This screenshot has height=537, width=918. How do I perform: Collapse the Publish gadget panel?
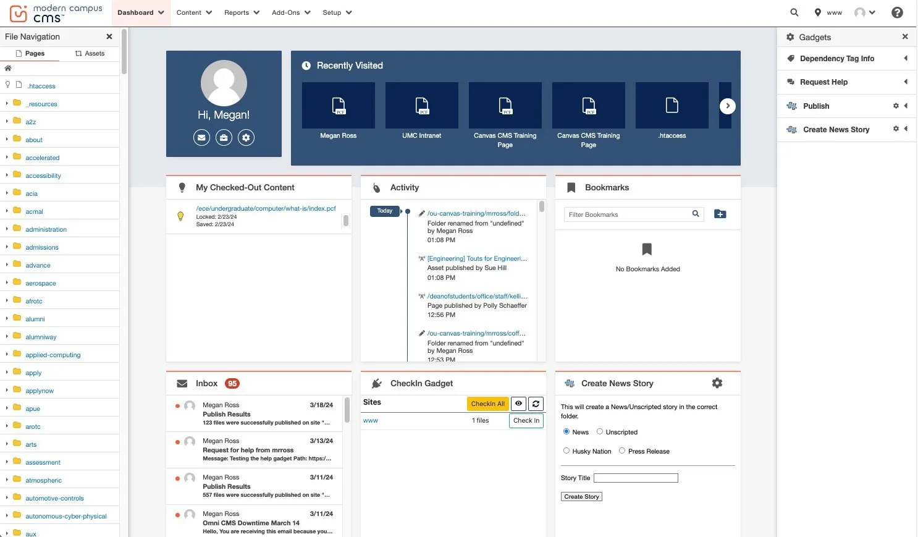[x=906, y=106]
